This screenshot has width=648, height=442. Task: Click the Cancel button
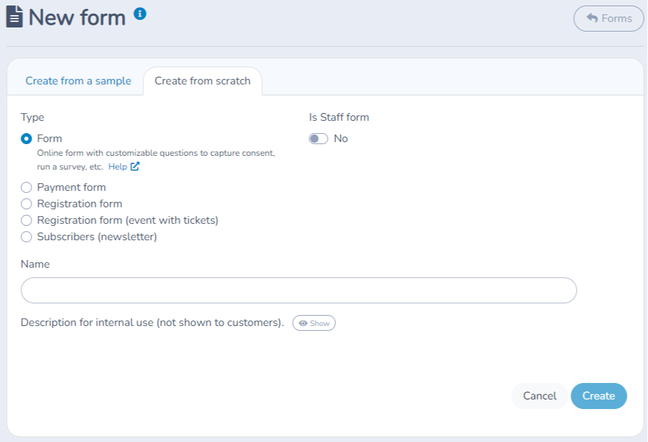click(x=539, y=396)
